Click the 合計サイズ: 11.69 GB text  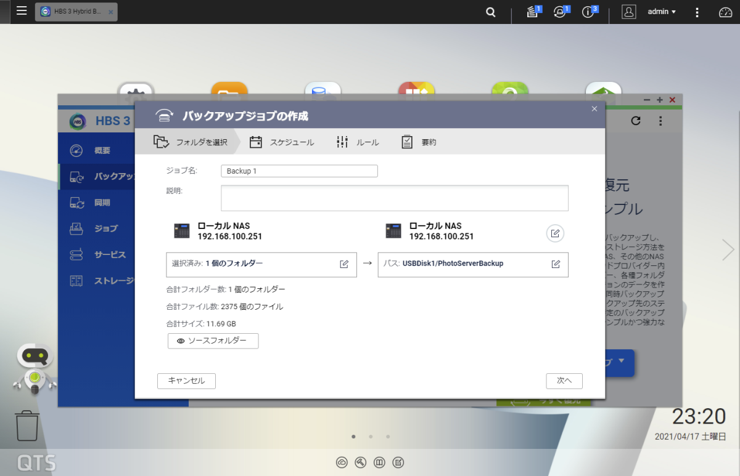coord(201,323)
